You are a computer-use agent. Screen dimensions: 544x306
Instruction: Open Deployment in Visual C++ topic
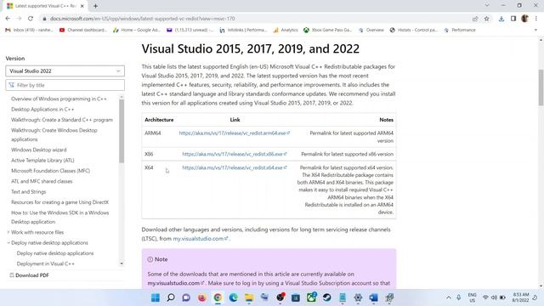(x=45, y=263)
